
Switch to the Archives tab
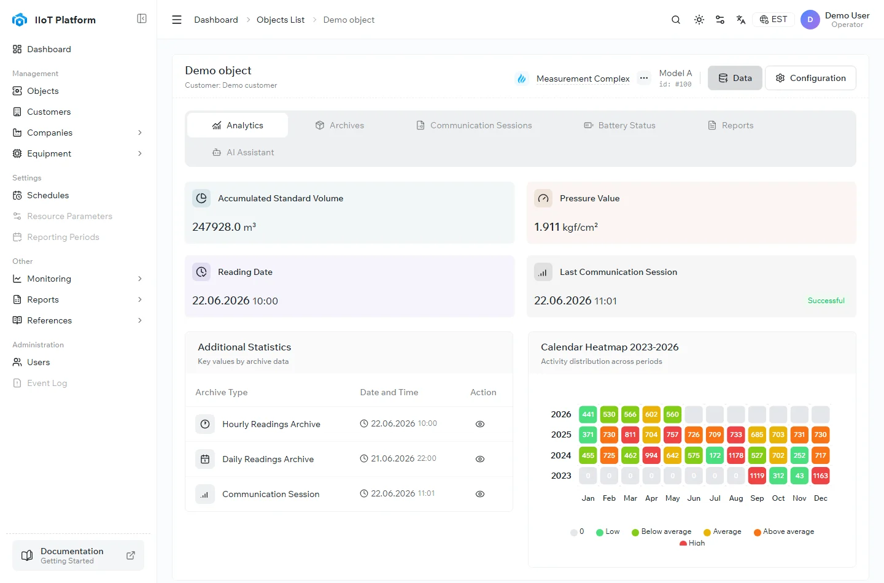(x=339, y=125)
